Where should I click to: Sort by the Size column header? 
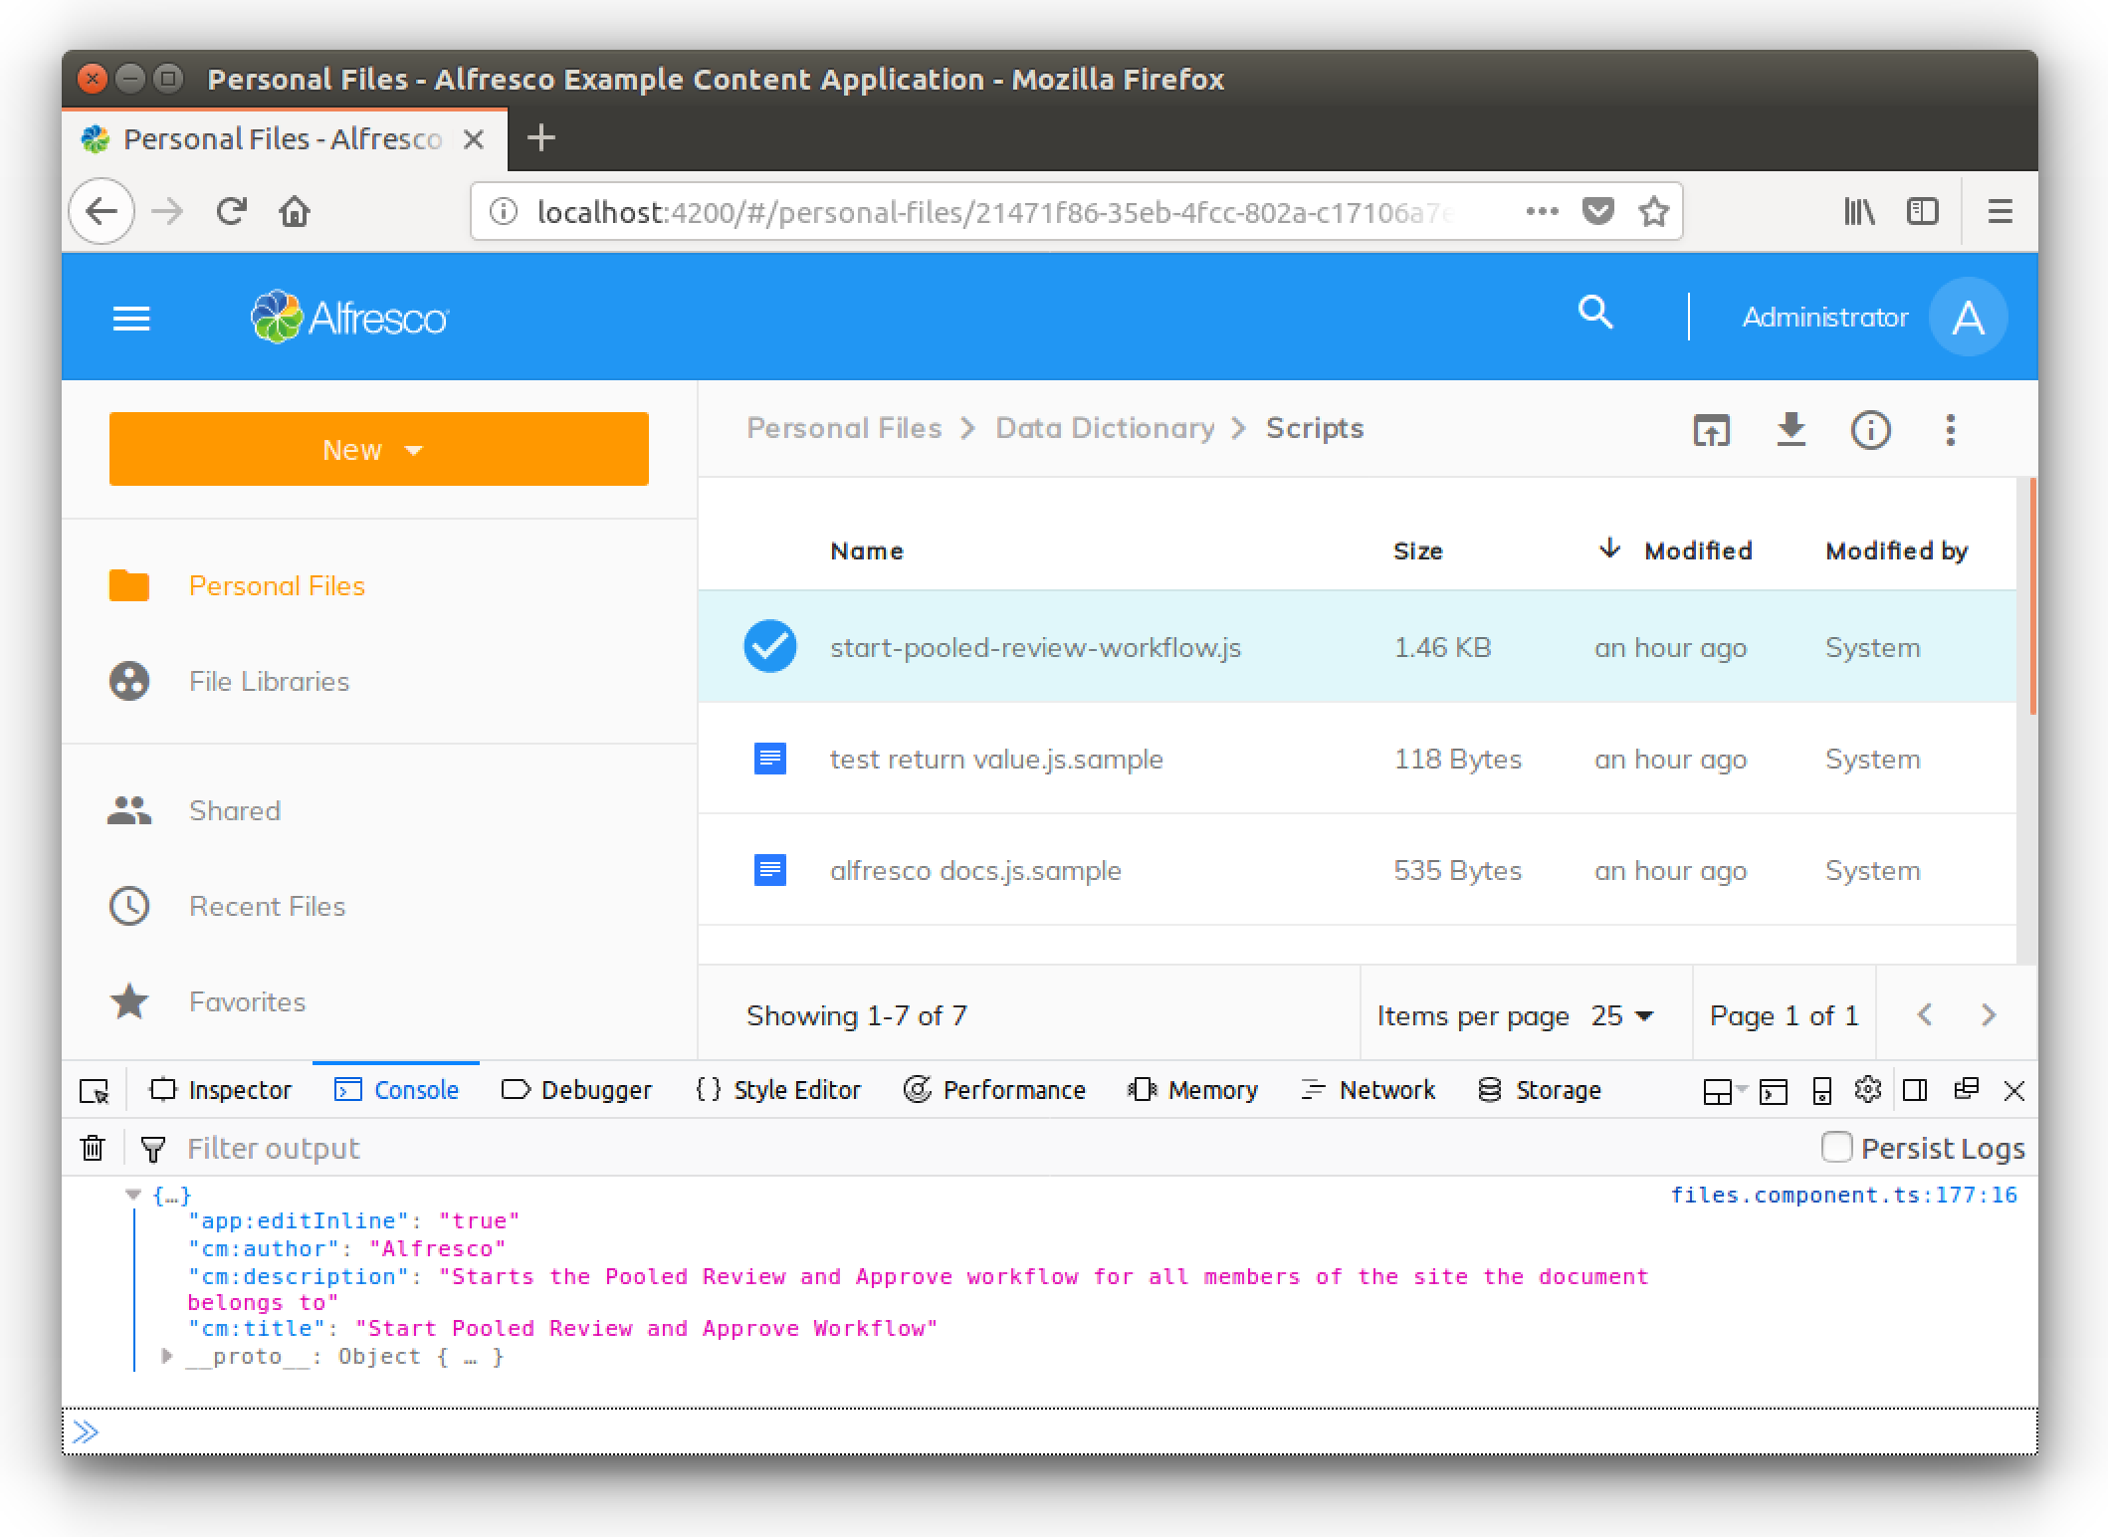point(1417,550)
